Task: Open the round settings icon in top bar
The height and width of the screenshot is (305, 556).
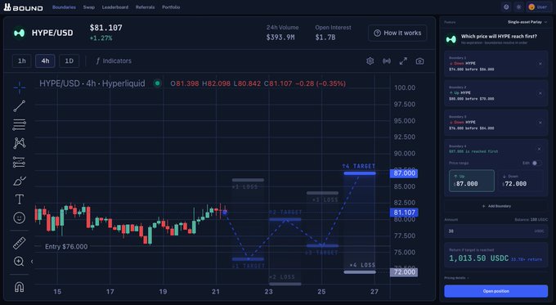Action: [x=506, y=7]
